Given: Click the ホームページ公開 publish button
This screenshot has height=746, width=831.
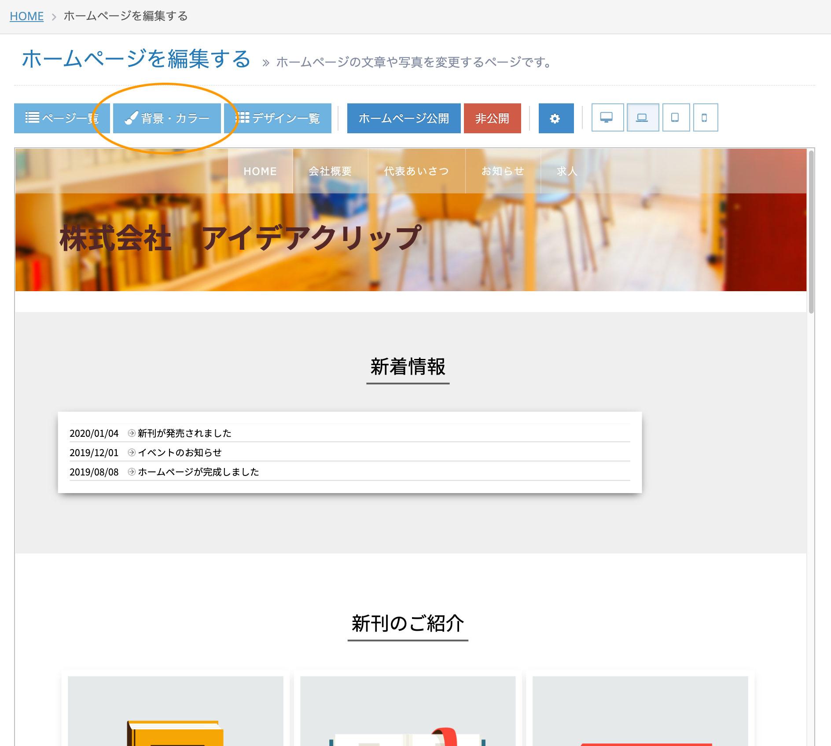Looking at the screenshot, I should [404, 118].
